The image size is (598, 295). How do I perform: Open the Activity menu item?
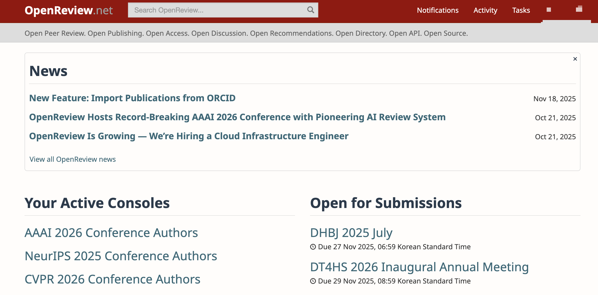click(485, 10)
